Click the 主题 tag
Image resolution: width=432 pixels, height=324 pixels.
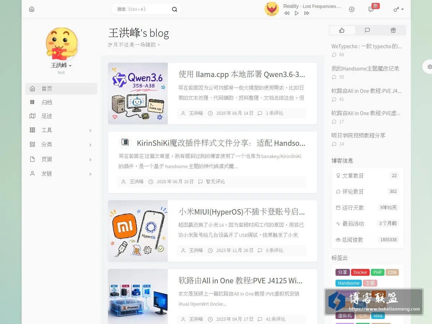(x=370, y=283)
